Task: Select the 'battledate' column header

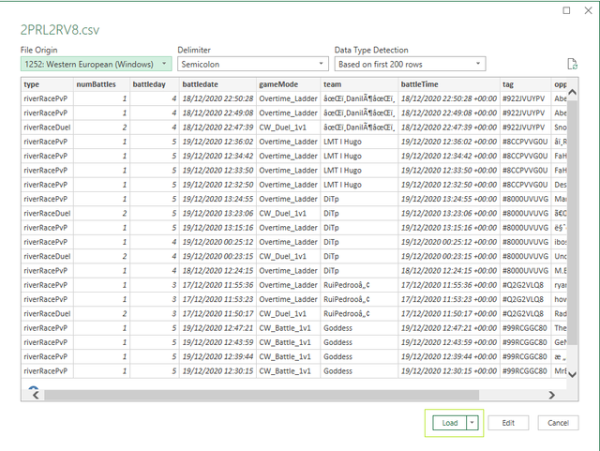Action: [x=217, y=84]
